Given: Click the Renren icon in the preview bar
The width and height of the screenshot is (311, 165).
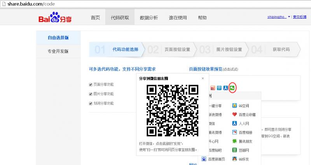Looking at the screenshot, I should click(225, 88).
